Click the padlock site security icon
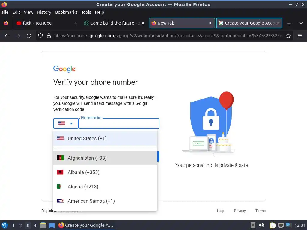Viewport: 307px width, 230px height. pyautogui.click(x=49, y=36)
